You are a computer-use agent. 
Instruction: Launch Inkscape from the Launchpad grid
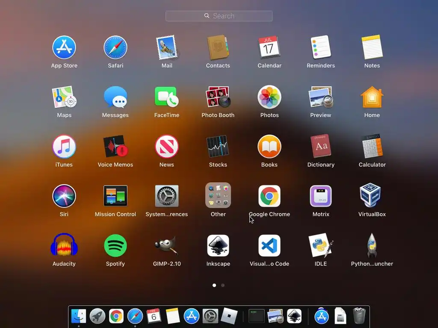[218, 246]
